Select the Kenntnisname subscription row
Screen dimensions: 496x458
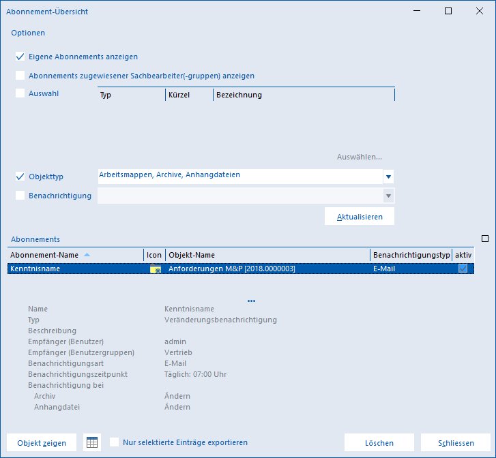[241, 269]
